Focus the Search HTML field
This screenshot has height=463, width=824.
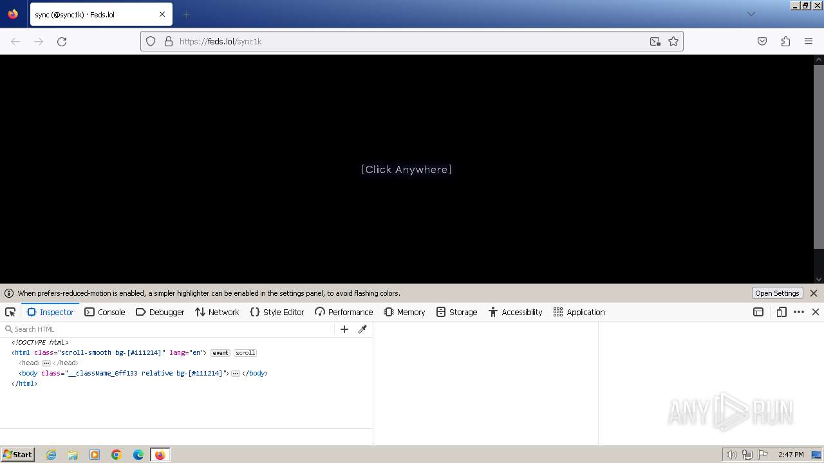[x=169, y=329]
